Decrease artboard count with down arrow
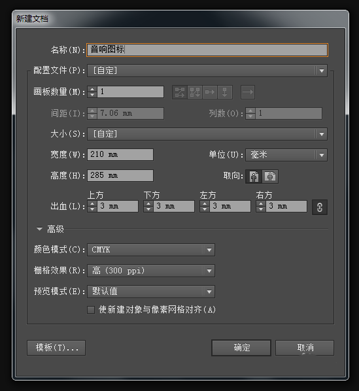The width and height of the screenshot is (359, 391). [92, 95]
